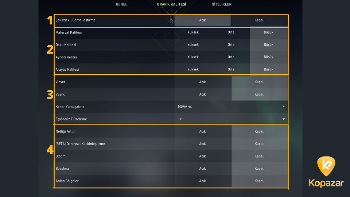
Task: Click the dropdown arrow for Kenar Yumuşatma
Action: [284, 107]
